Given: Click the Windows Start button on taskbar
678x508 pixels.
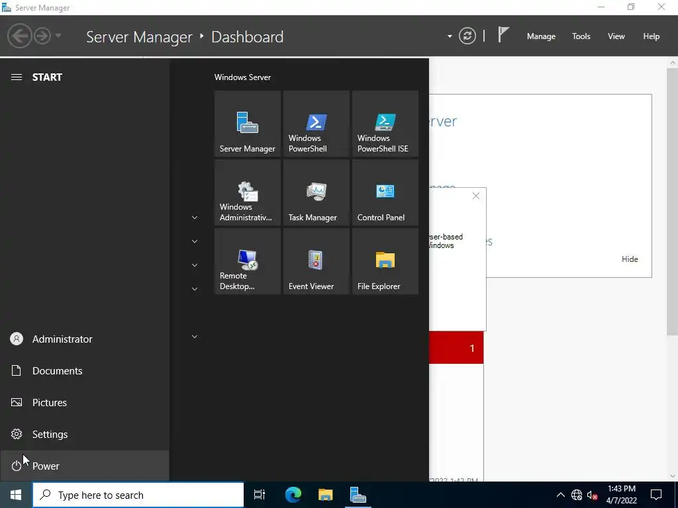Looking at the screenshot, I should (16, 495).
